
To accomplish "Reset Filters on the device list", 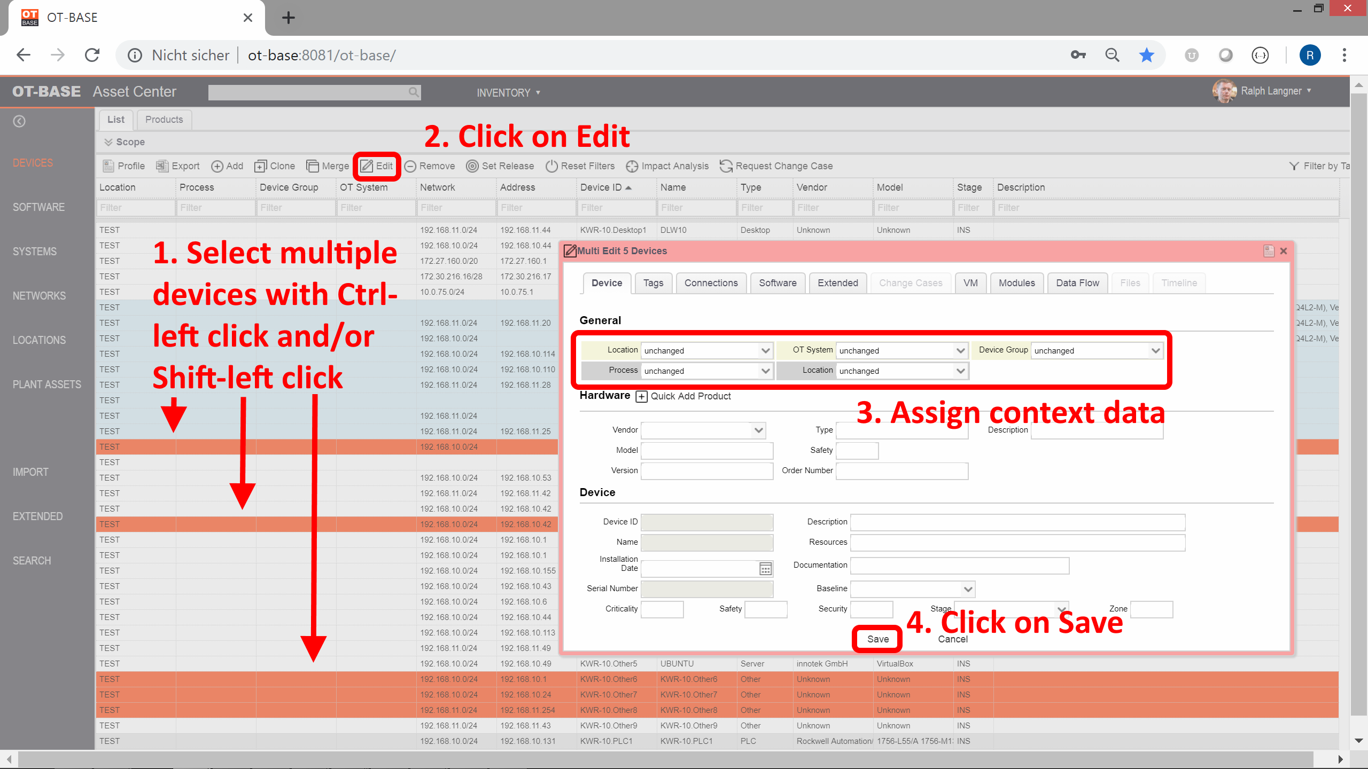I will coord(580,166).
